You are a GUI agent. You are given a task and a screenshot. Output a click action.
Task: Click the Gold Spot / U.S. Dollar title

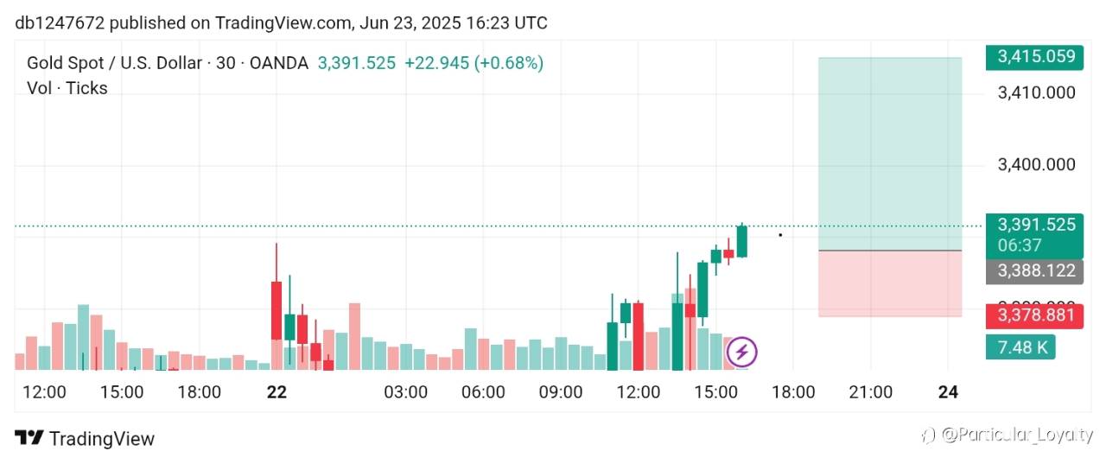click(x=113, y=63)
